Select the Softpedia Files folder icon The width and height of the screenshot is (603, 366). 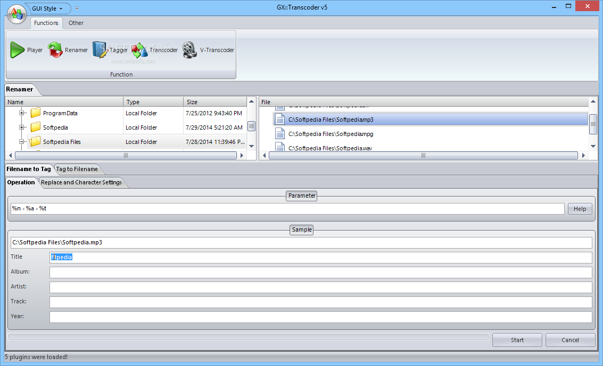coord(35,141)
